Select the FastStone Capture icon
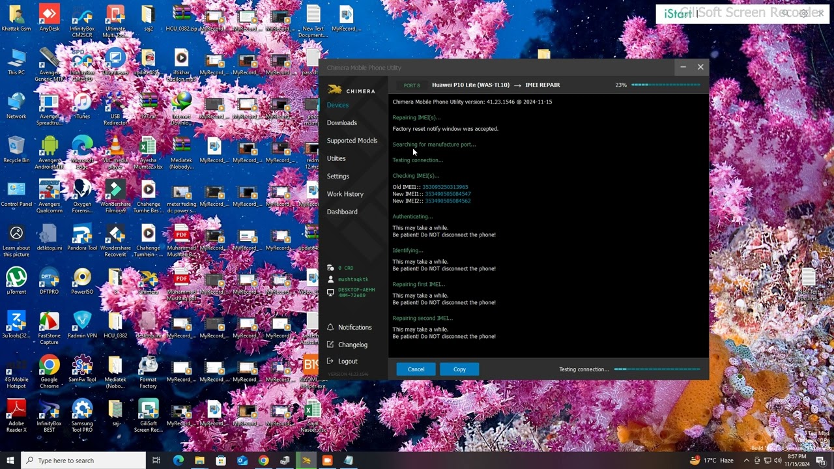This screenshot has width=834, height=469. [x=49, y=328]
